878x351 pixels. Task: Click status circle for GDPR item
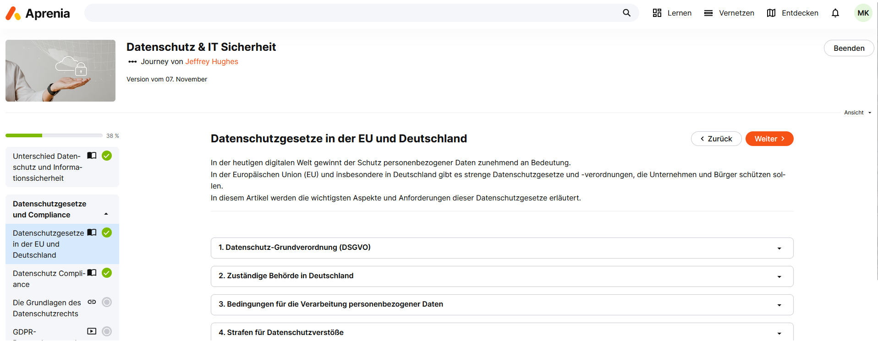tap(107, 331)
